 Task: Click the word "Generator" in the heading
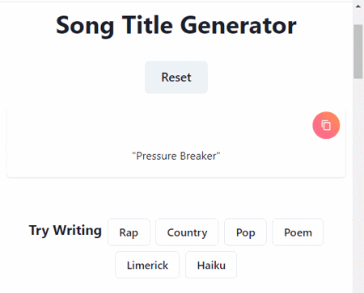(x=239, y=26)
